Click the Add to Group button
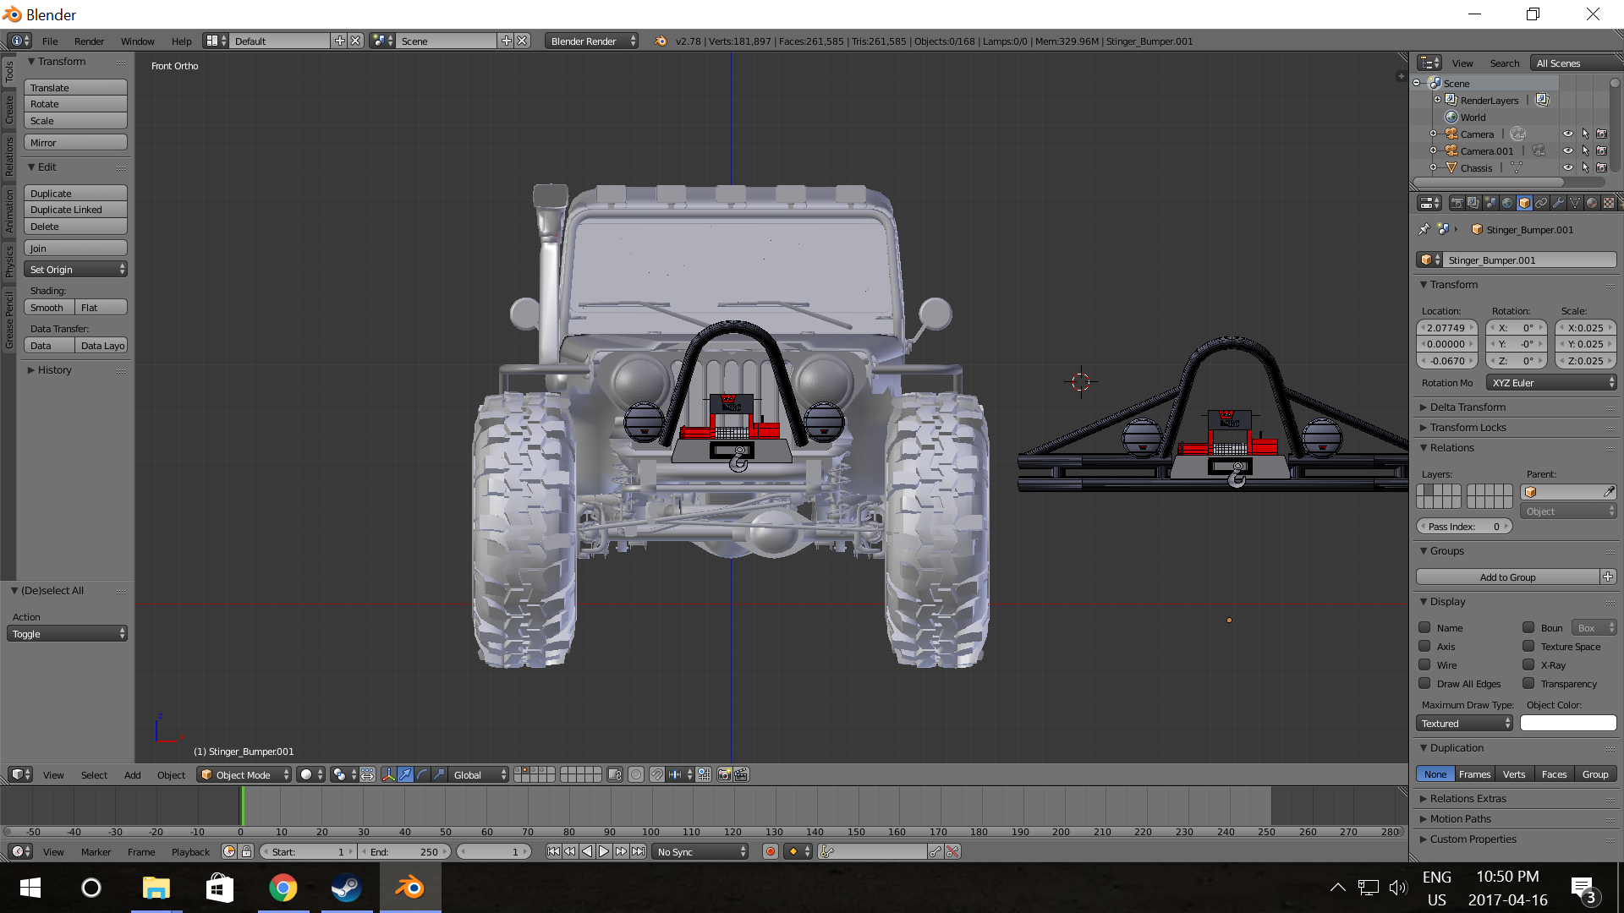Image resolution: width=1624 pixels, height=913 pixels. [1507, 577]
